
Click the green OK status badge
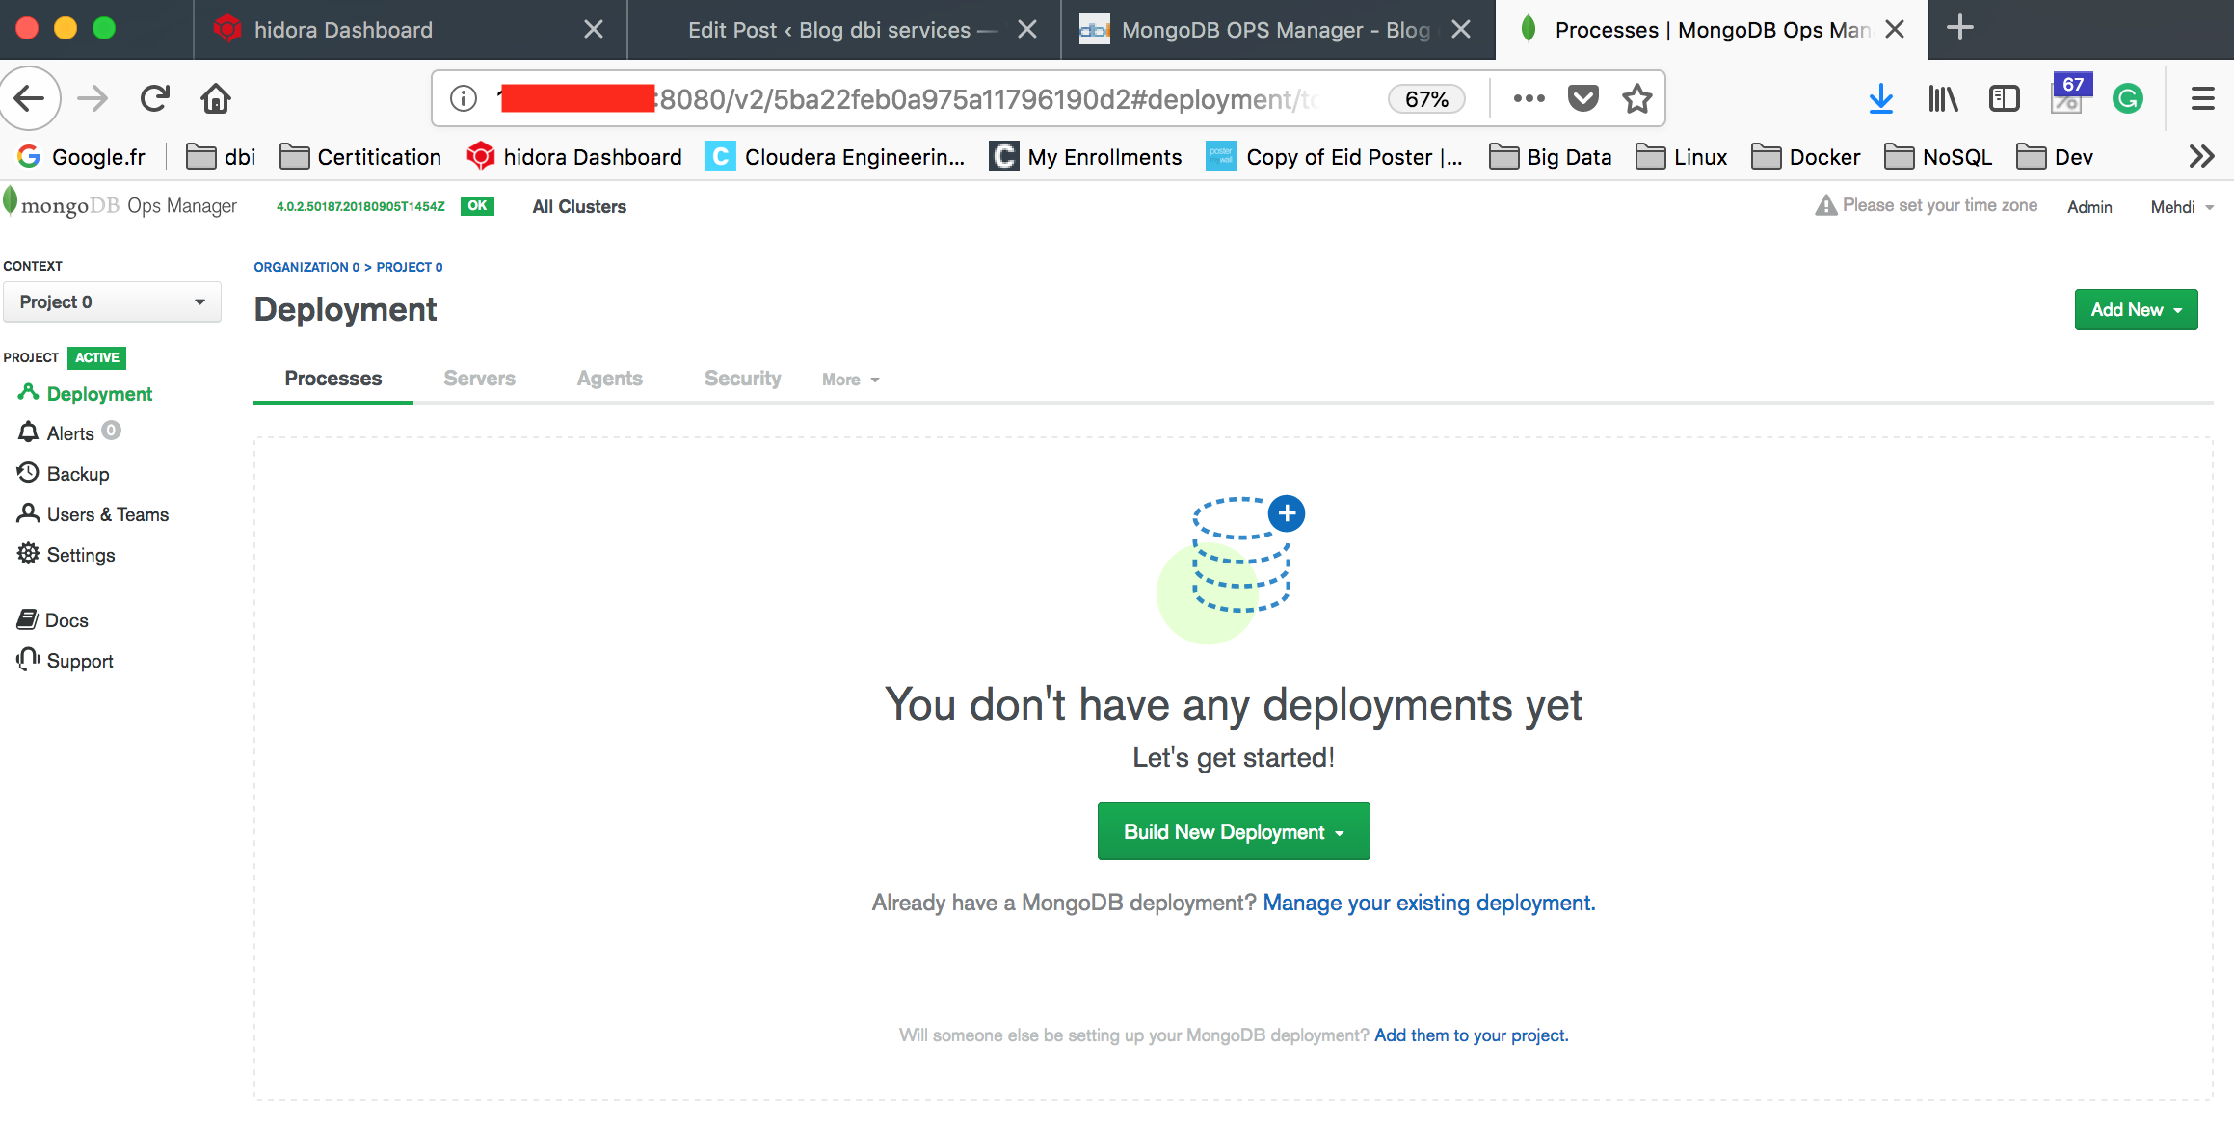pyautogui.click(x=477, y=206)
